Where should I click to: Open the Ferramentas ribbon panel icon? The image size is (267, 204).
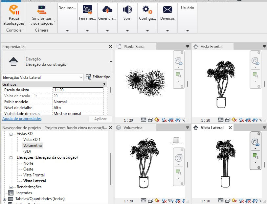[87, 10]
